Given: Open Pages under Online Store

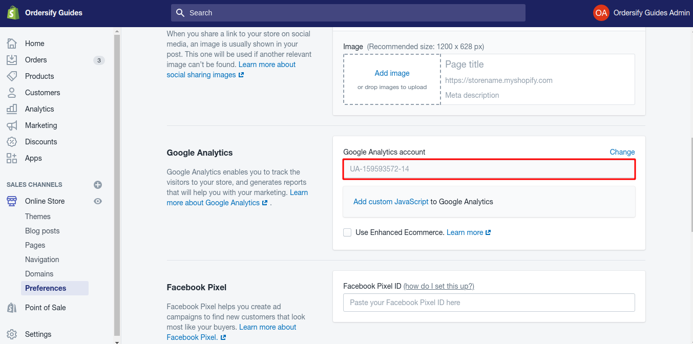Looking at the screenshot, I should point(35,245).
